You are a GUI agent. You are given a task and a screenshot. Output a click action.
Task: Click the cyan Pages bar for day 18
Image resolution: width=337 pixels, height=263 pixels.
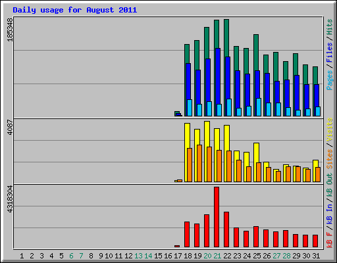point(190,108)
